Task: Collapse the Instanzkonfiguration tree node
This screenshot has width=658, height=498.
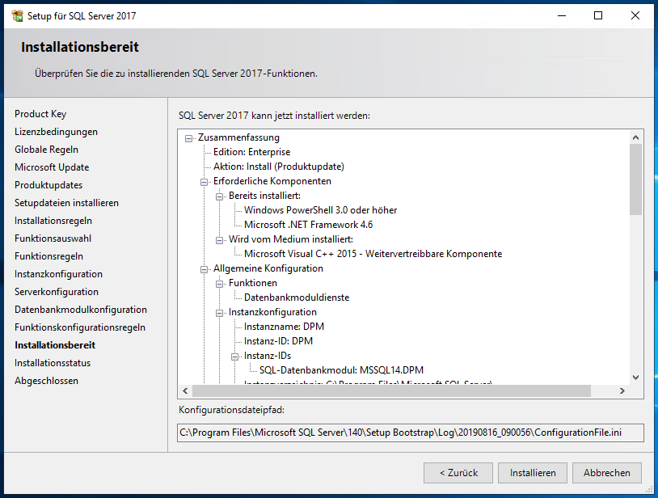Action: point(220,313)
